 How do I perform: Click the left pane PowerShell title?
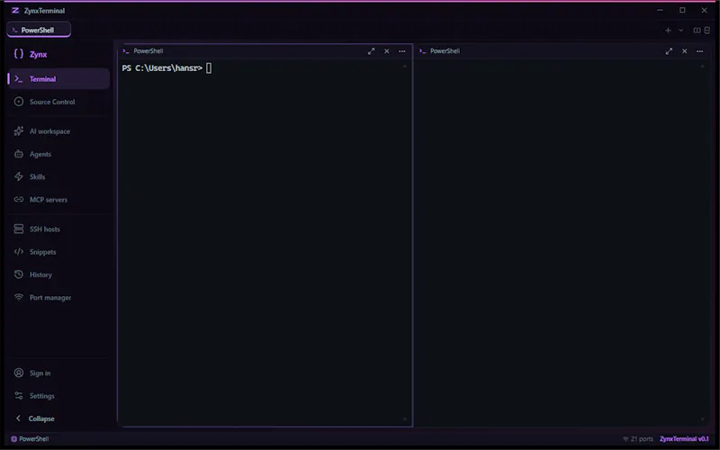tap(148, 51)
